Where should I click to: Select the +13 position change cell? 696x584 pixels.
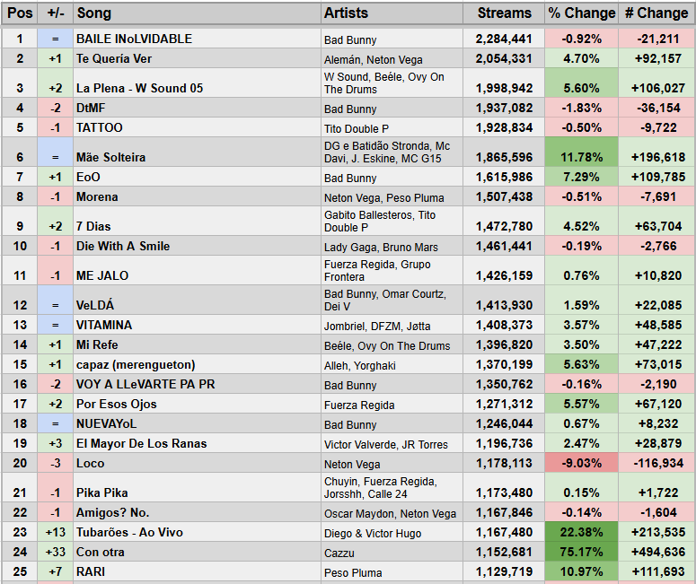[x=56, y=532]
